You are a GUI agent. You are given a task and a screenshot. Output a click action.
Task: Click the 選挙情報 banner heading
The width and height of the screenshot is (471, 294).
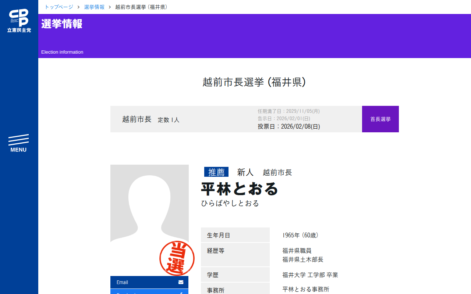click(x=62, y=24)
